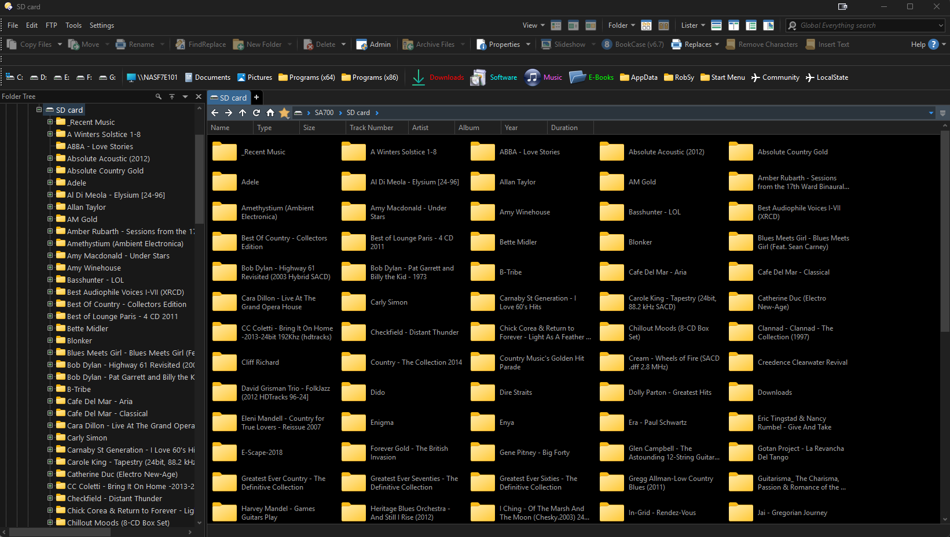This screenshot has width=950, height=537.
Task: Click the Home icon in navigation bar
Action: click(x=270, y=113)
